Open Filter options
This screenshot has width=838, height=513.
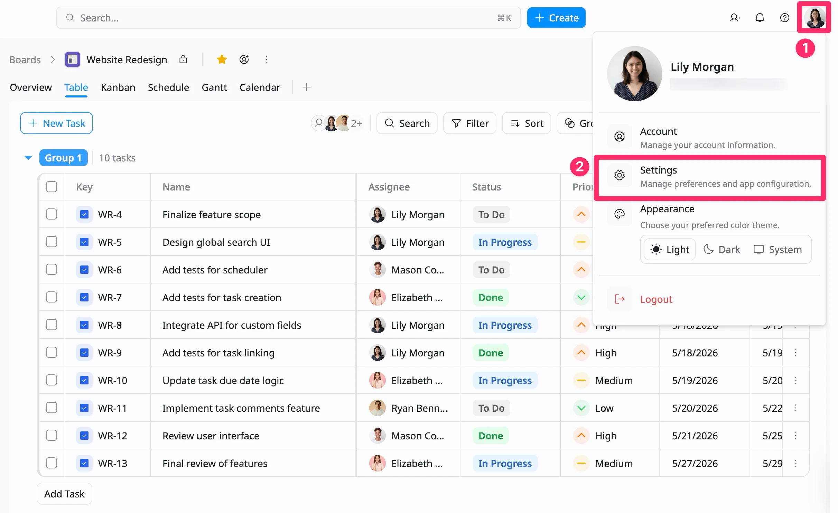470,123
